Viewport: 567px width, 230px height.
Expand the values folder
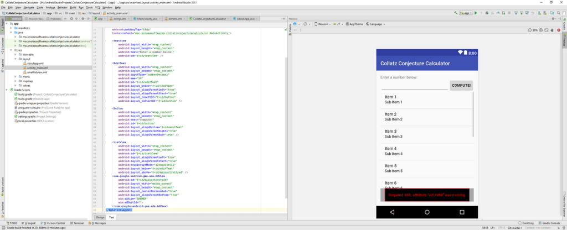tap(16, 86)
